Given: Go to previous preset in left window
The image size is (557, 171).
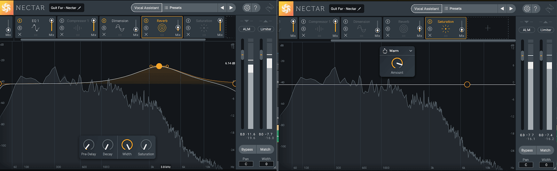Looking at the screenshot, I should tap(222, 8).
